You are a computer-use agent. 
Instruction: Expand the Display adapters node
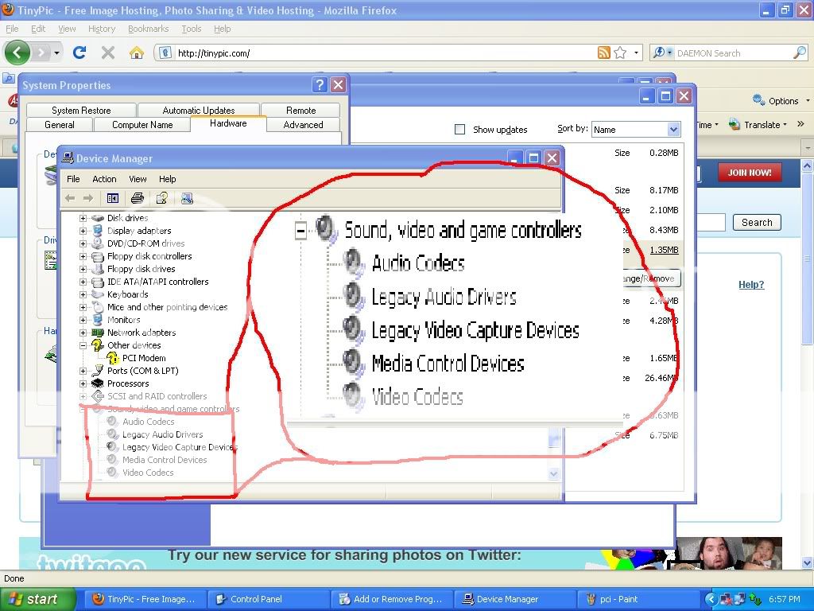tap(83, 231)
